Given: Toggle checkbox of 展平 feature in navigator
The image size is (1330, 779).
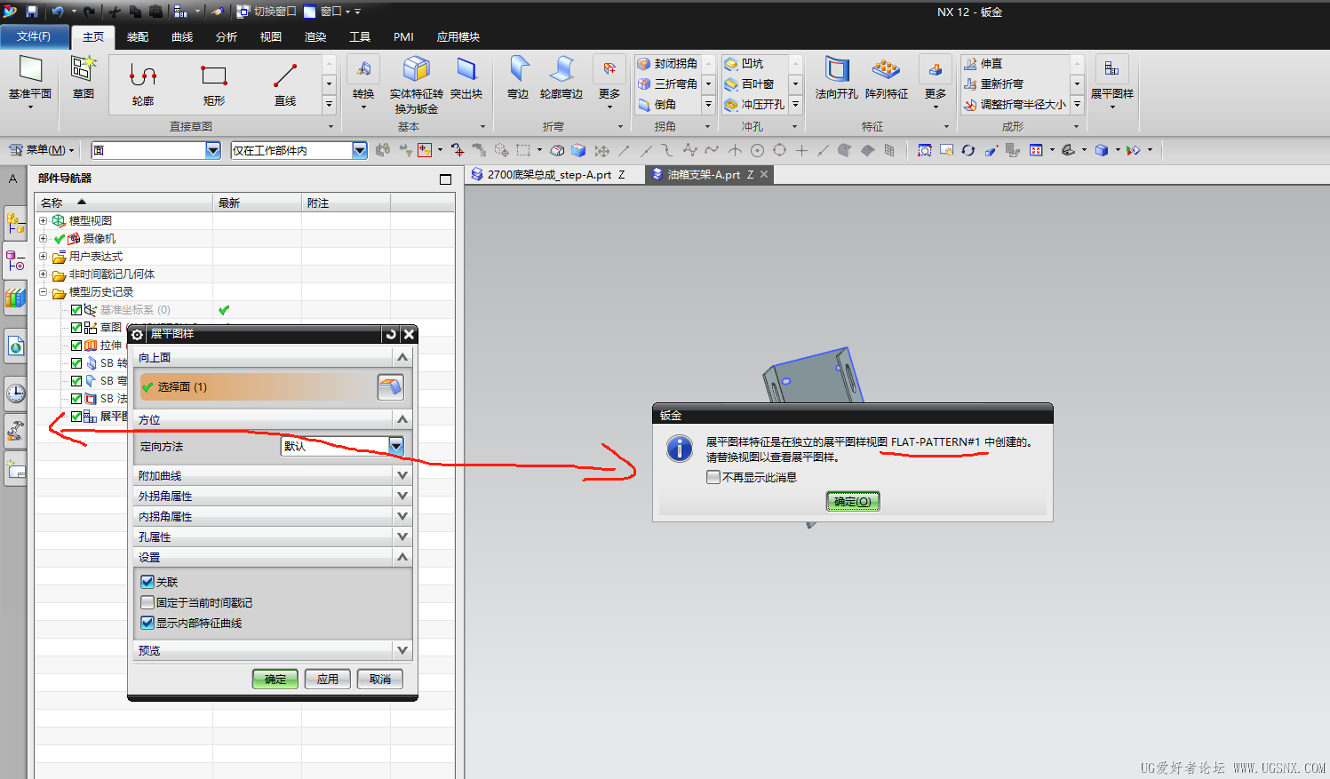Looking at the screenshot, I should (x=76, y=417).
